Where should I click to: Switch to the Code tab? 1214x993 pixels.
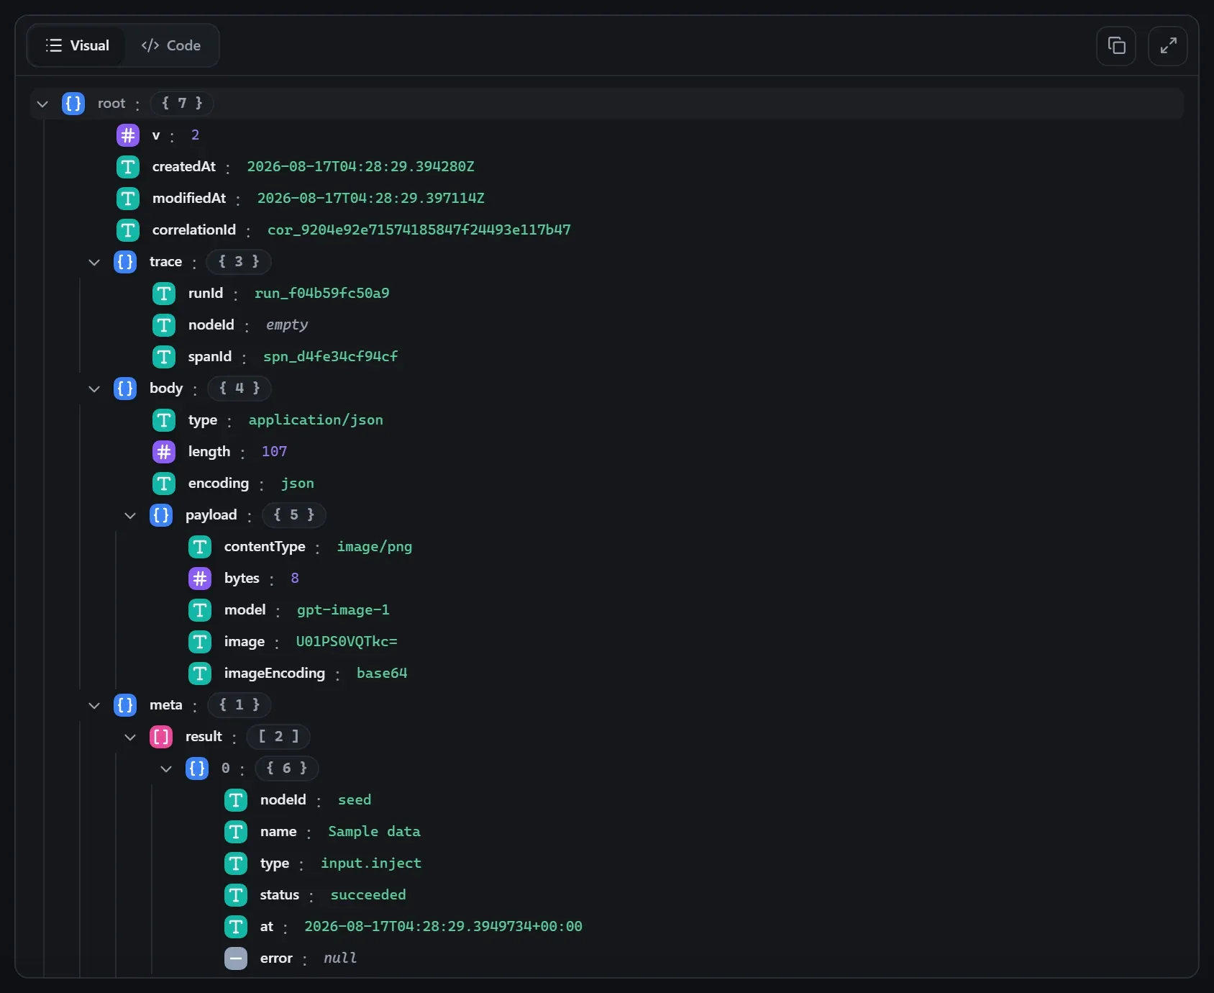coord(171,45)
